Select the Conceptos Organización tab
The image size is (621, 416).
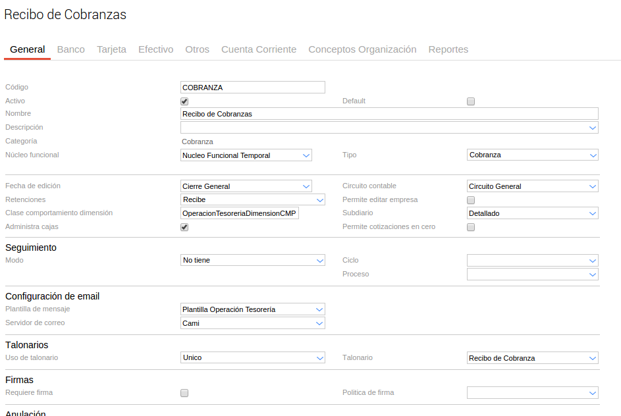coord(362,49)
